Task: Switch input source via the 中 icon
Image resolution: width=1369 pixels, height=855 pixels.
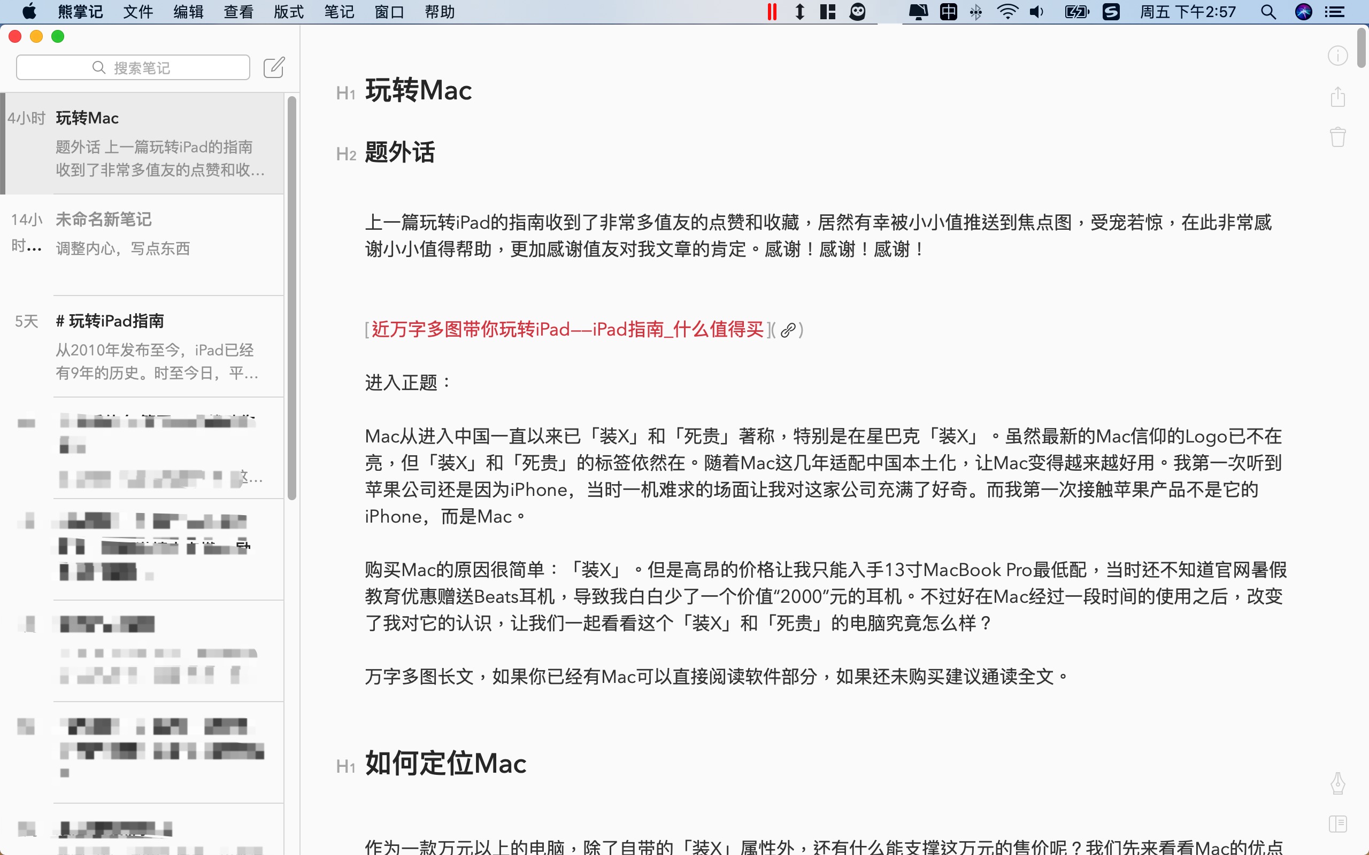Action: coord(949,11)
